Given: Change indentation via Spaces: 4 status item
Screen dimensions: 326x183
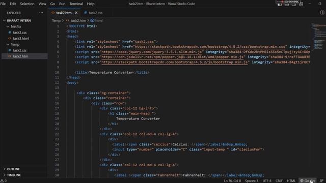Looking at the screenshot, I should (x=252, y=181).
